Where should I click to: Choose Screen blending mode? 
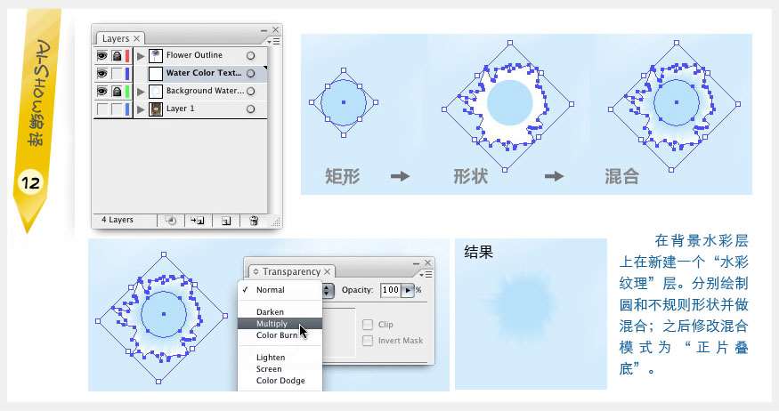pos(280,369)
